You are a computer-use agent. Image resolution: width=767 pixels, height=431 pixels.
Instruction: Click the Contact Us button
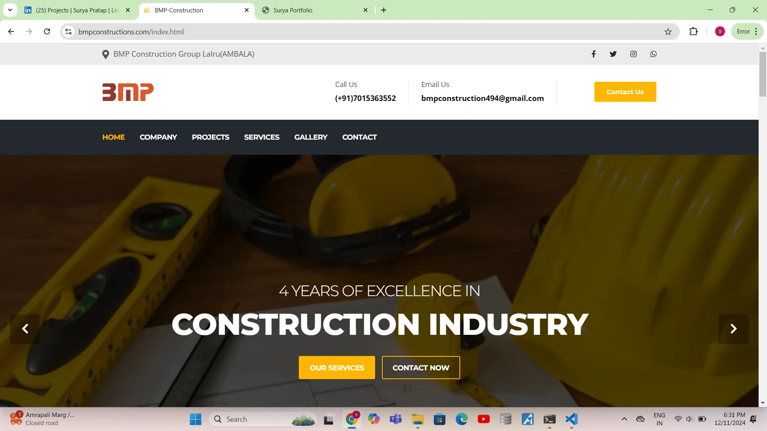pos(625,91)
